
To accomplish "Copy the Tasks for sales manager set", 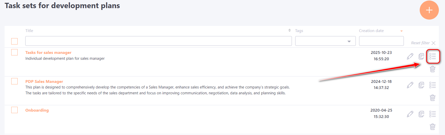I will pyautogui.click(x=421, y=56).
